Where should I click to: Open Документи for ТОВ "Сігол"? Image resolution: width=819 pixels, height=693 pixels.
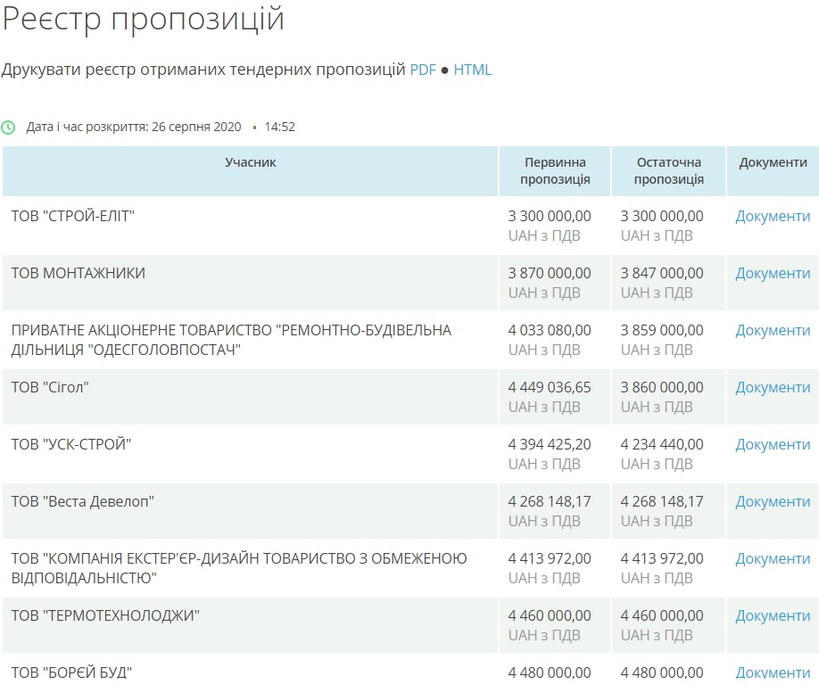point(773,387)
